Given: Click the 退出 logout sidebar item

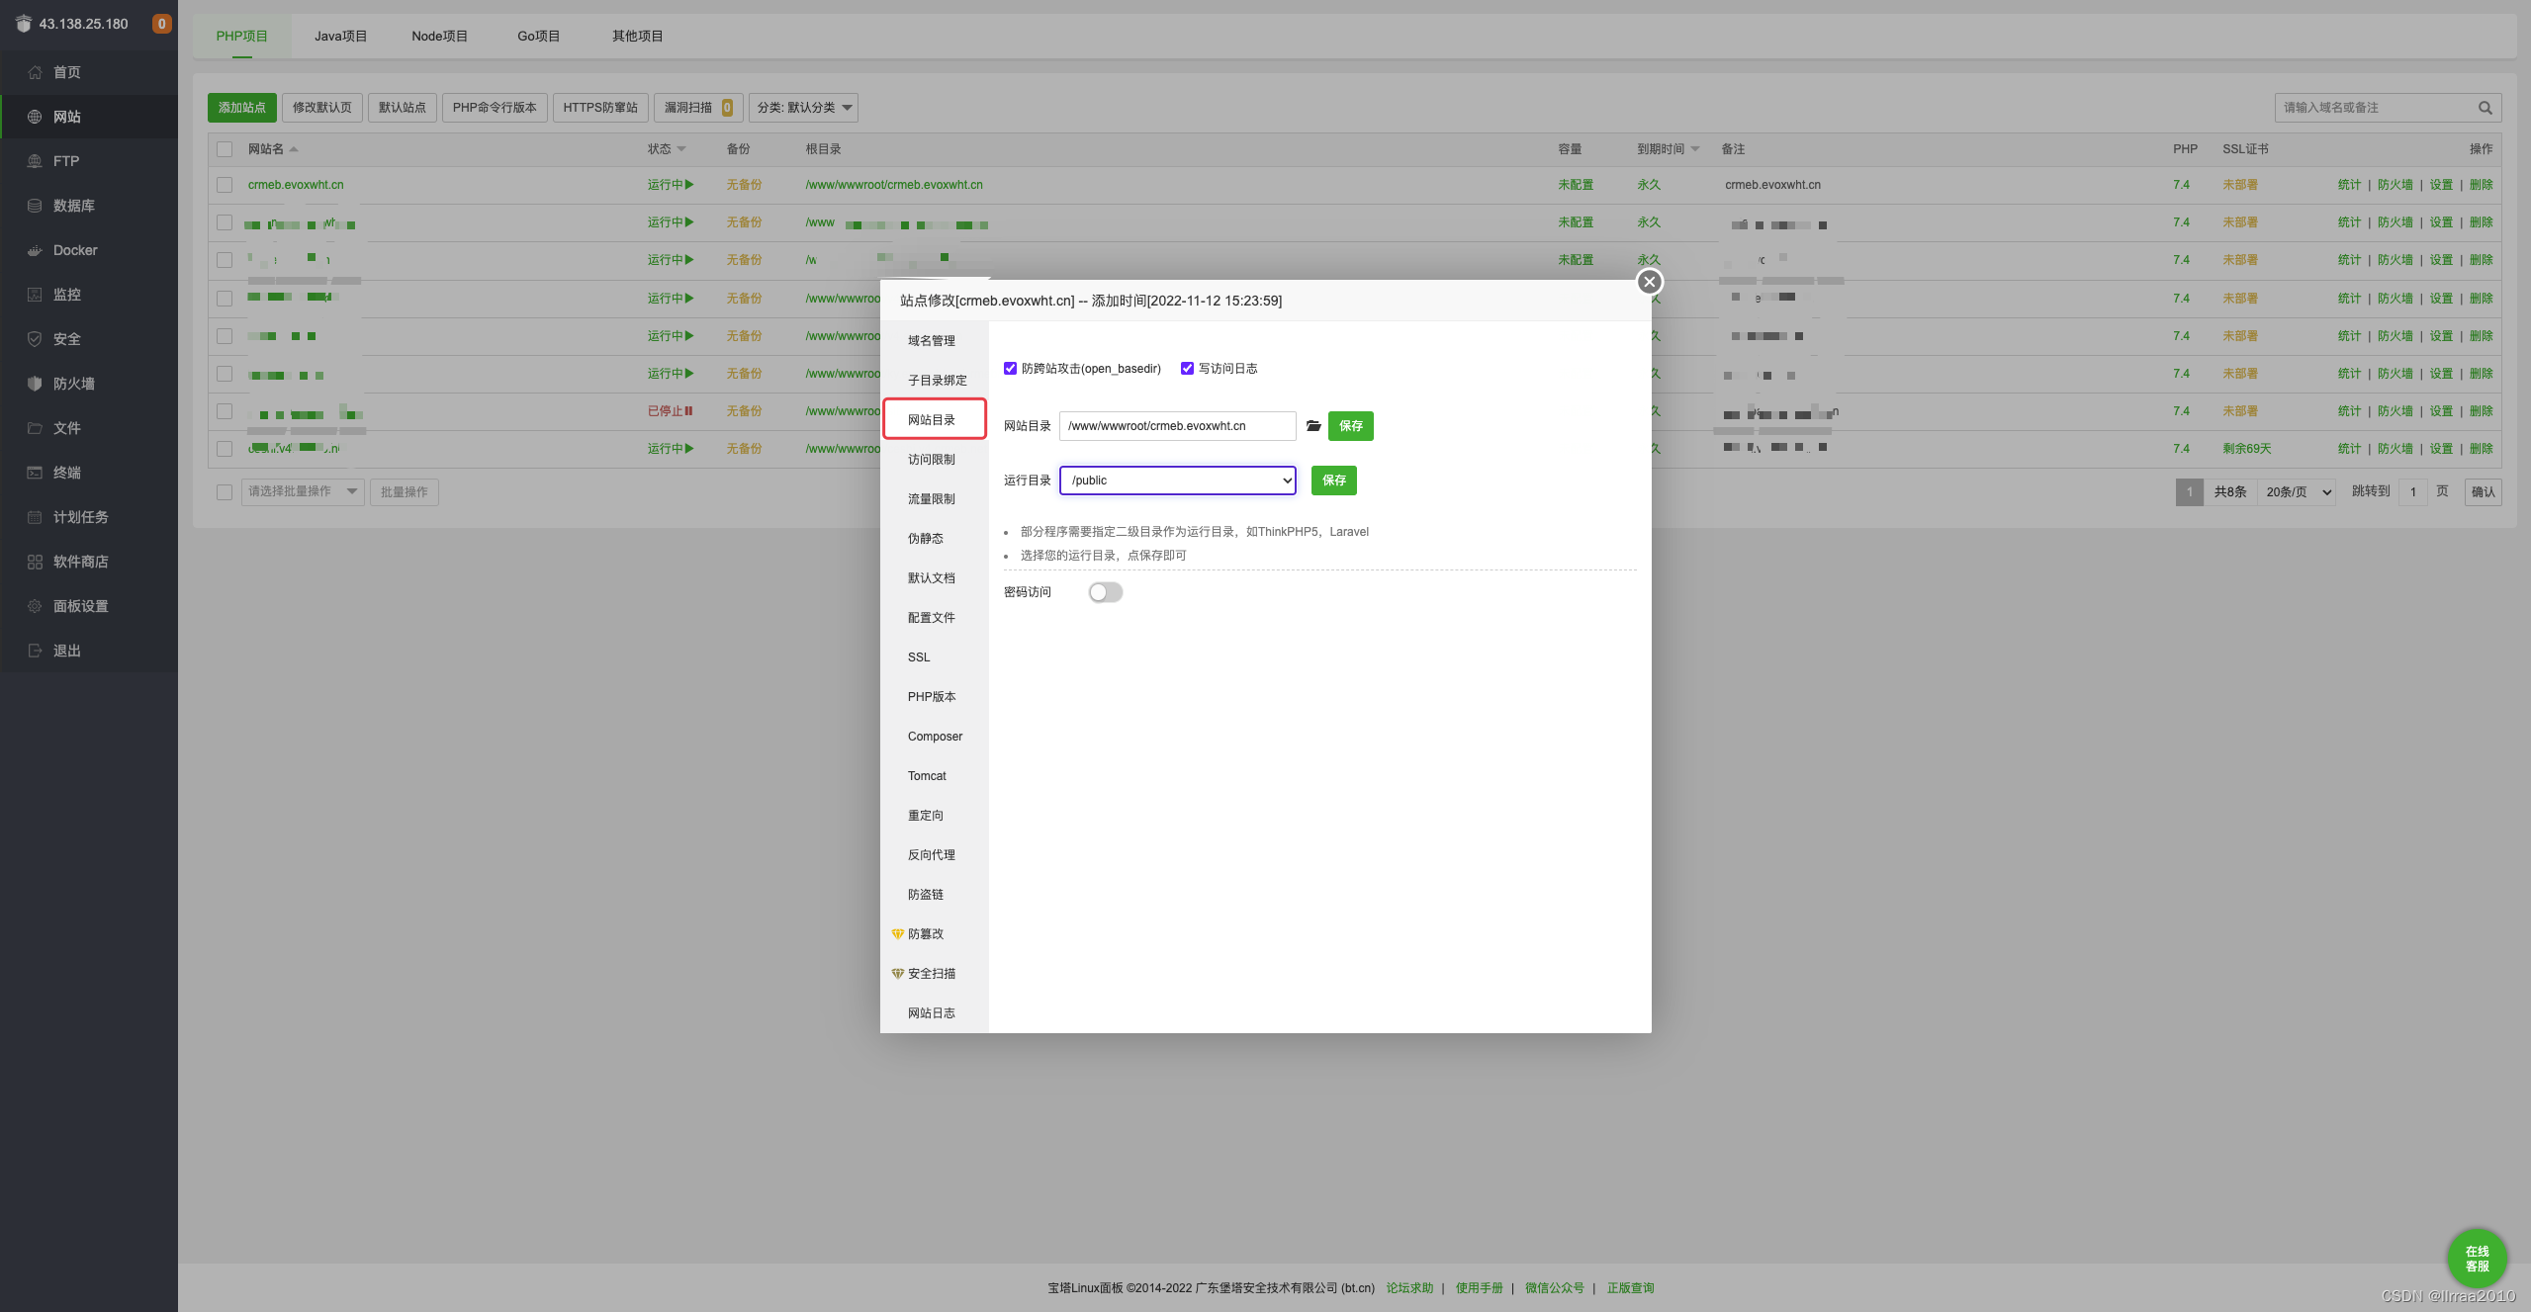Looking at the screenshot, I should click(x=89, y=651).
